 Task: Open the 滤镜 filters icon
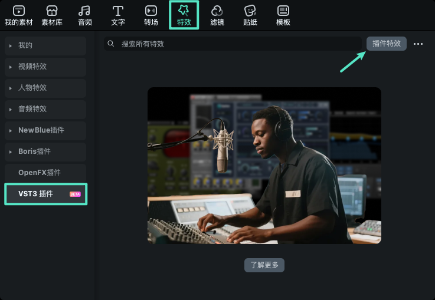pyautogui.click(x=217, y=11)
